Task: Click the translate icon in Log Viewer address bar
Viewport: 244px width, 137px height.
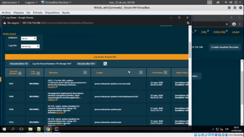Action: 188,23
